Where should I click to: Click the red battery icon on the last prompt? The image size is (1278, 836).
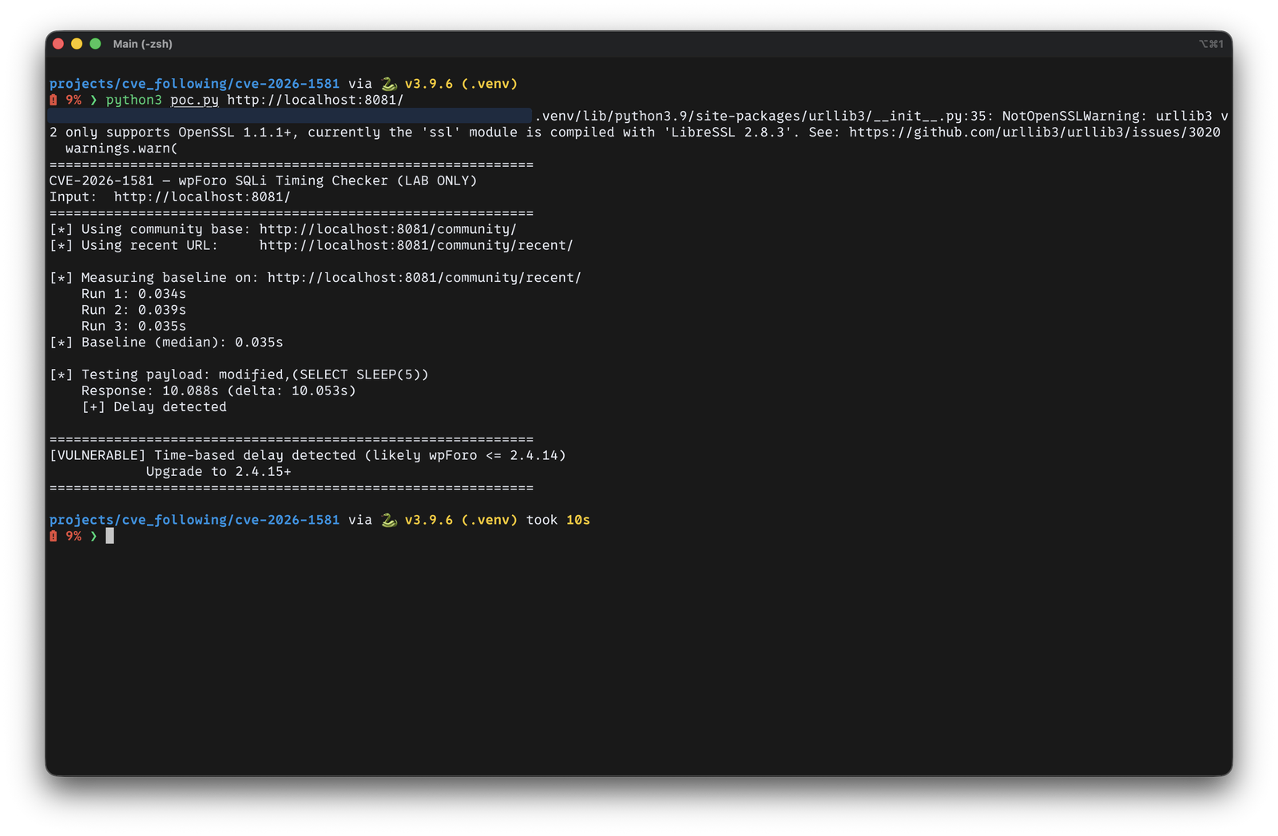click(54, 537)
